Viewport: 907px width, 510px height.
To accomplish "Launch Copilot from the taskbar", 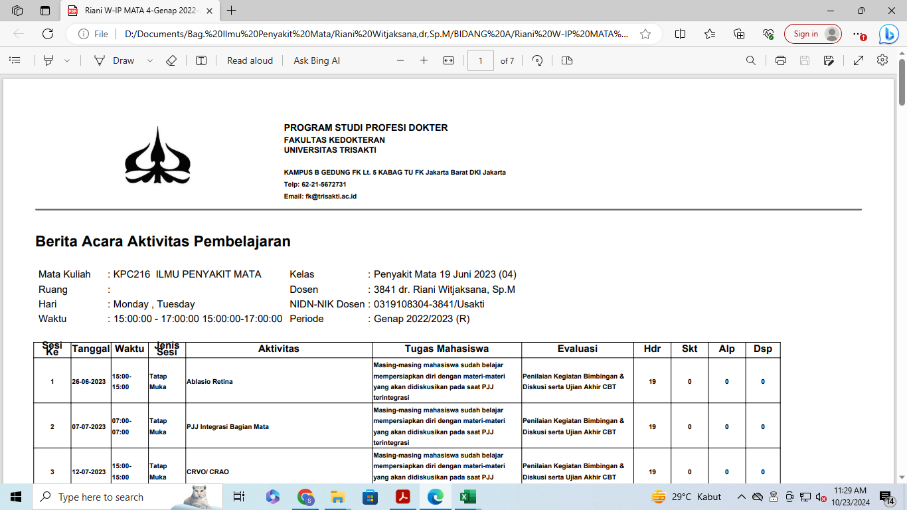I will click(x=272, y=497).
